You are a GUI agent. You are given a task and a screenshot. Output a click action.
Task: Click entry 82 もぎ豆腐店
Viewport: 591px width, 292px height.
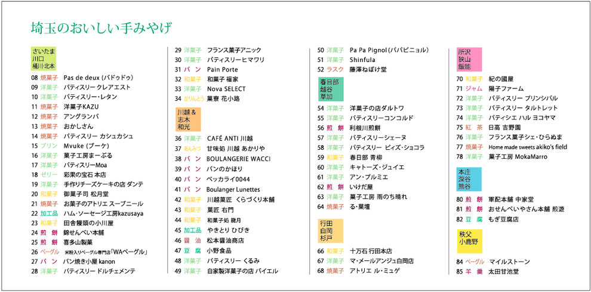487,219
